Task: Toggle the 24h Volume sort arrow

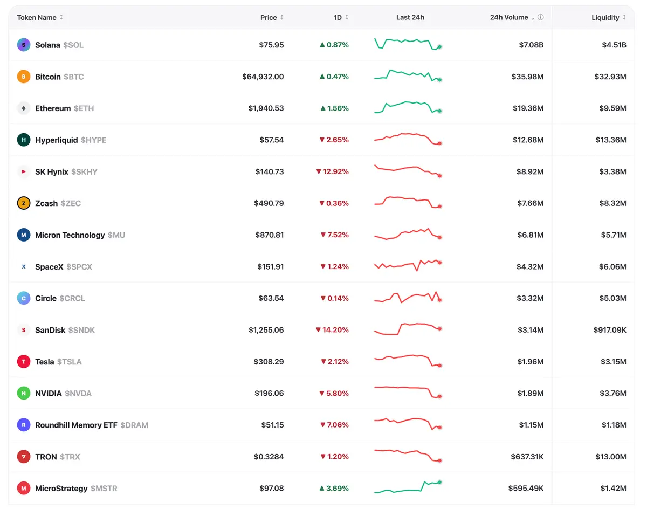Action: pyautogui.click(x=533, y=18)
